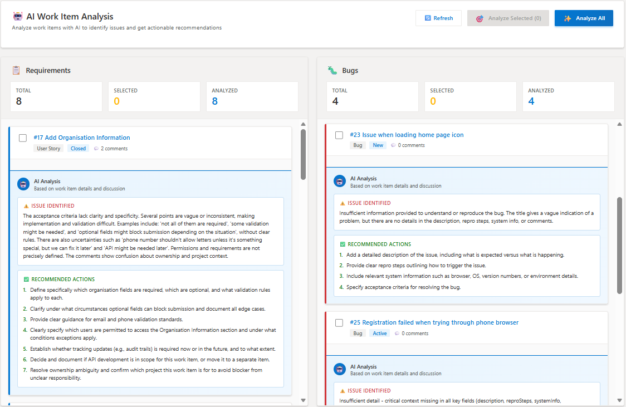Click comment bubble icon on item #17

96,149
